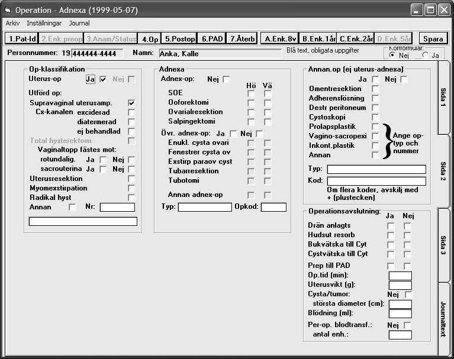Click the Personnummer input field

click(x=97, y=53)
